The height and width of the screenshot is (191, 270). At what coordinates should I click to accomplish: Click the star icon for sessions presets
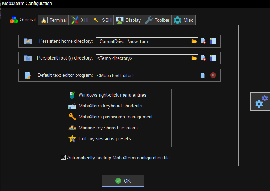point(72,138)
